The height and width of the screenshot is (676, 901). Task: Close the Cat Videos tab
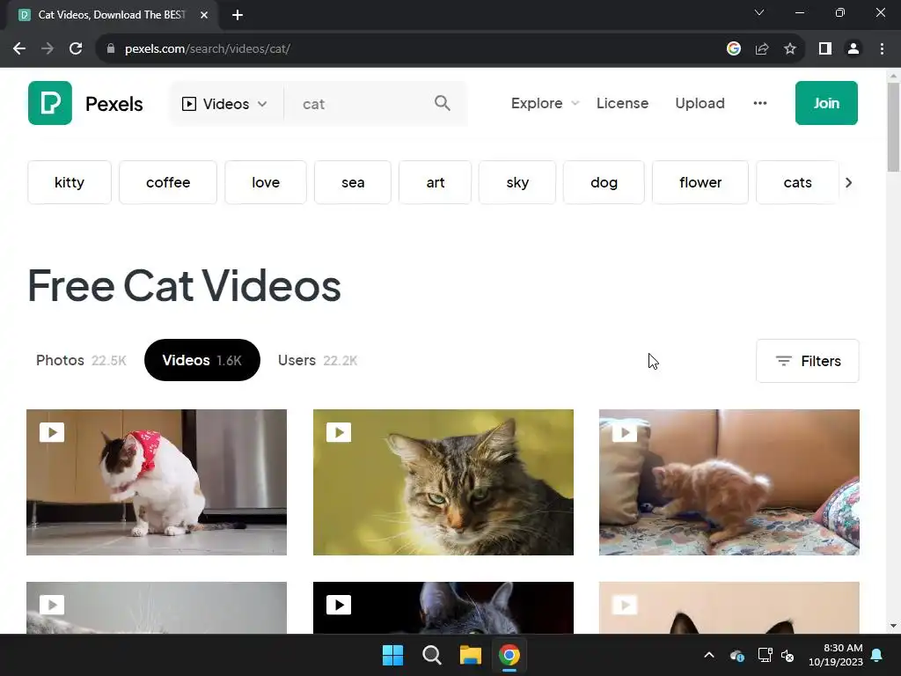(x=204, y=15)
